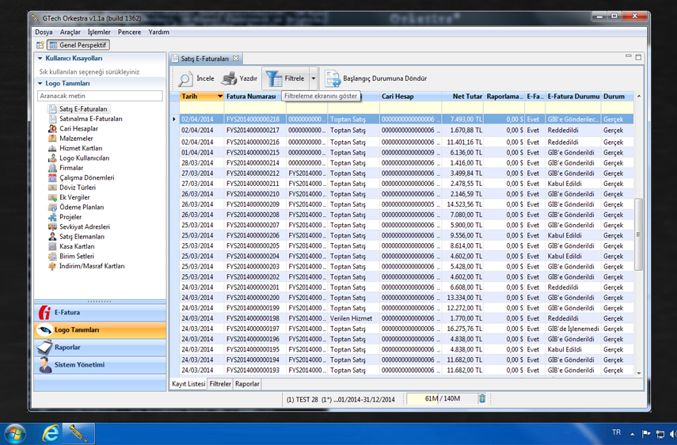Viewport: 677px width, 445px height.
Task: Toggle Tarih column sort arrow
Action: click(x=220, y=97)
